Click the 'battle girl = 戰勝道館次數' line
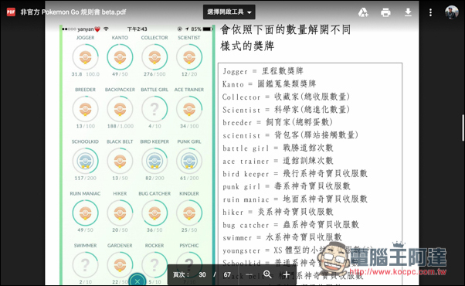The width and height of the screenshot is (465, 286). pos(278,148)
